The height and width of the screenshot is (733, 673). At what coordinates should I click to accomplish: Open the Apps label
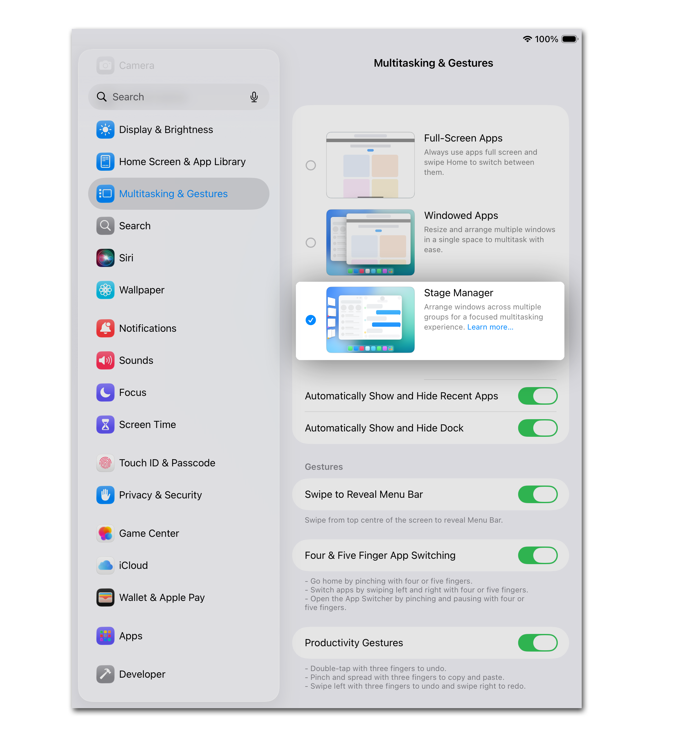point(131,636)
